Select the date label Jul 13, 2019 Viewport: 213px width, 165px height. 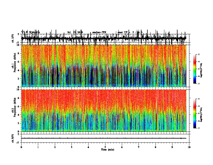75,32
